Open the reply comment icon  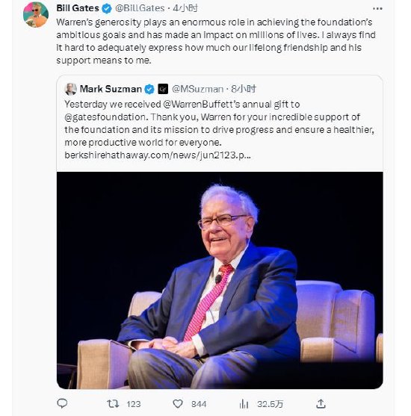pos(62,403)
